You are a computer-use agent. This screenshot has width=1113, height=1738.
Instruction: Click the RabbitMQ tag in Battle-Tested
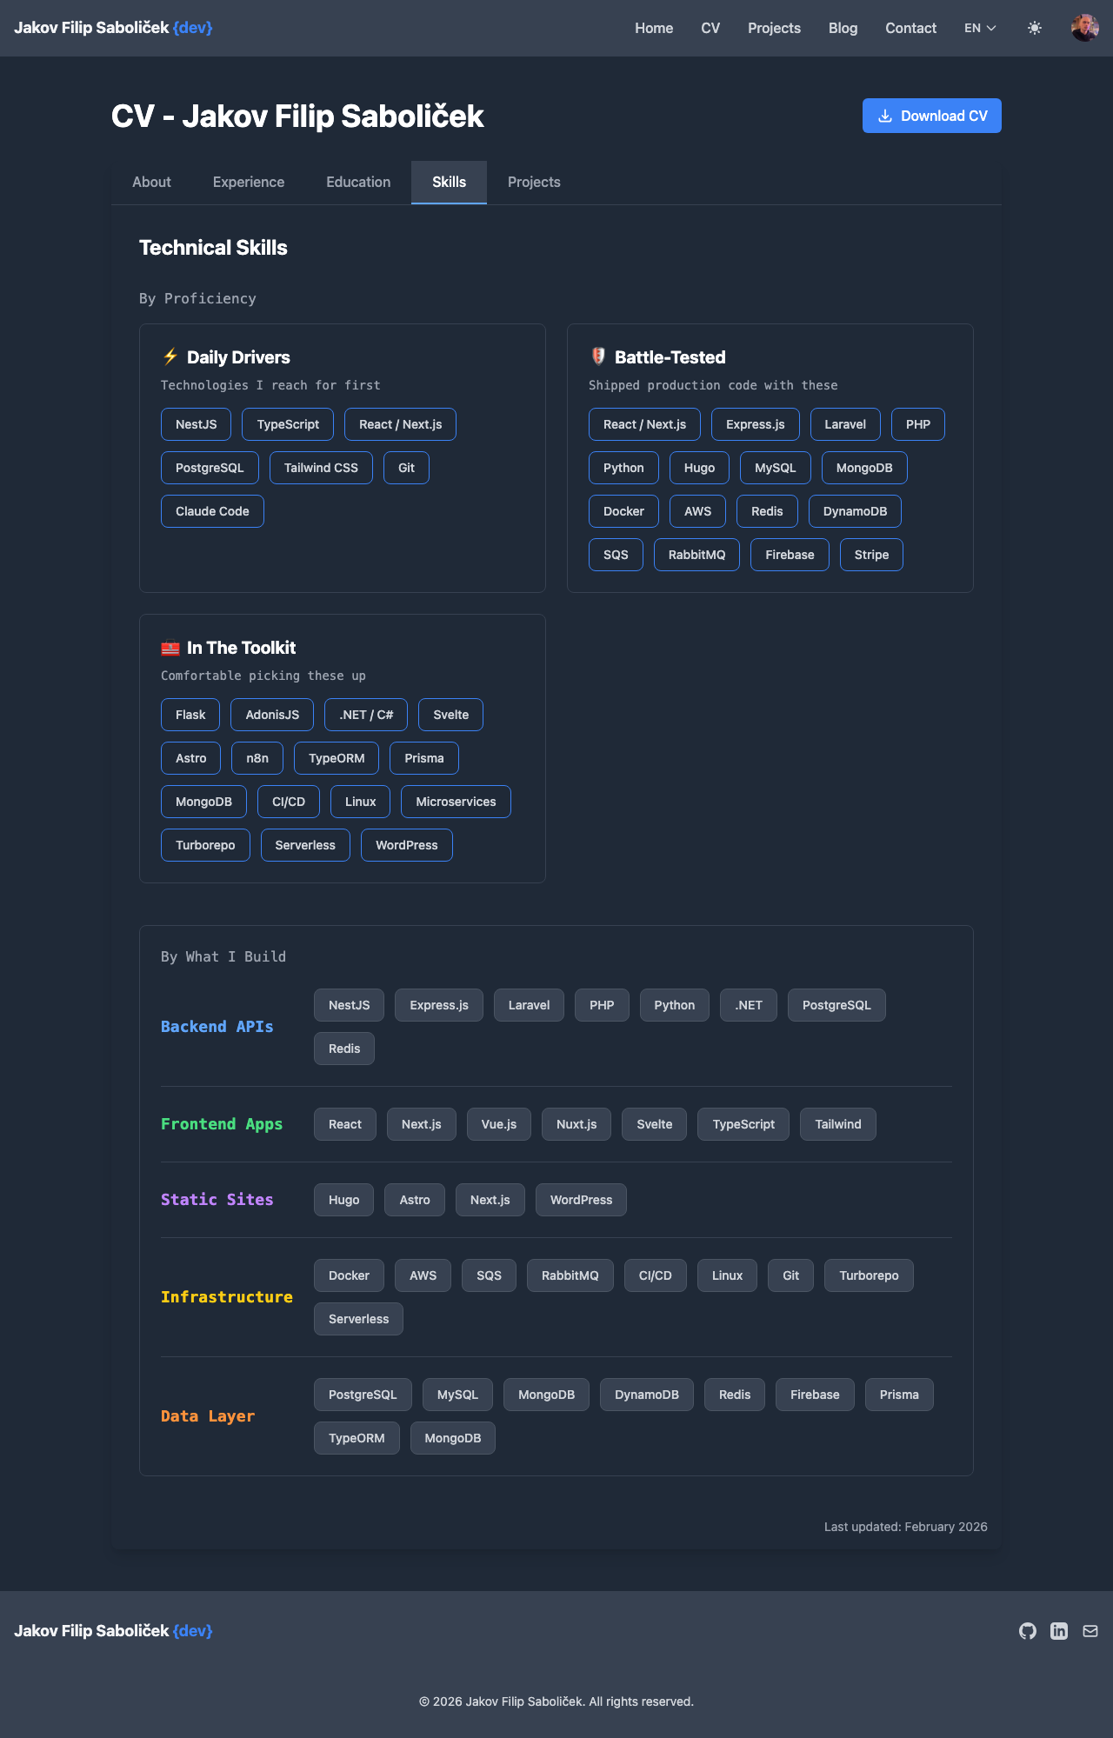696,555
